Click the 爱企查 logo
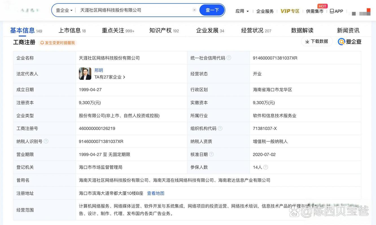This screenshot has width=376, height=225. click(349, 42)
